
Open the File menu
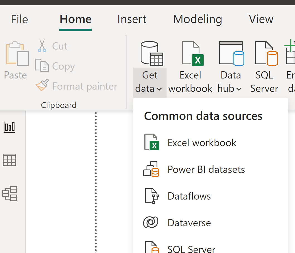19,19
